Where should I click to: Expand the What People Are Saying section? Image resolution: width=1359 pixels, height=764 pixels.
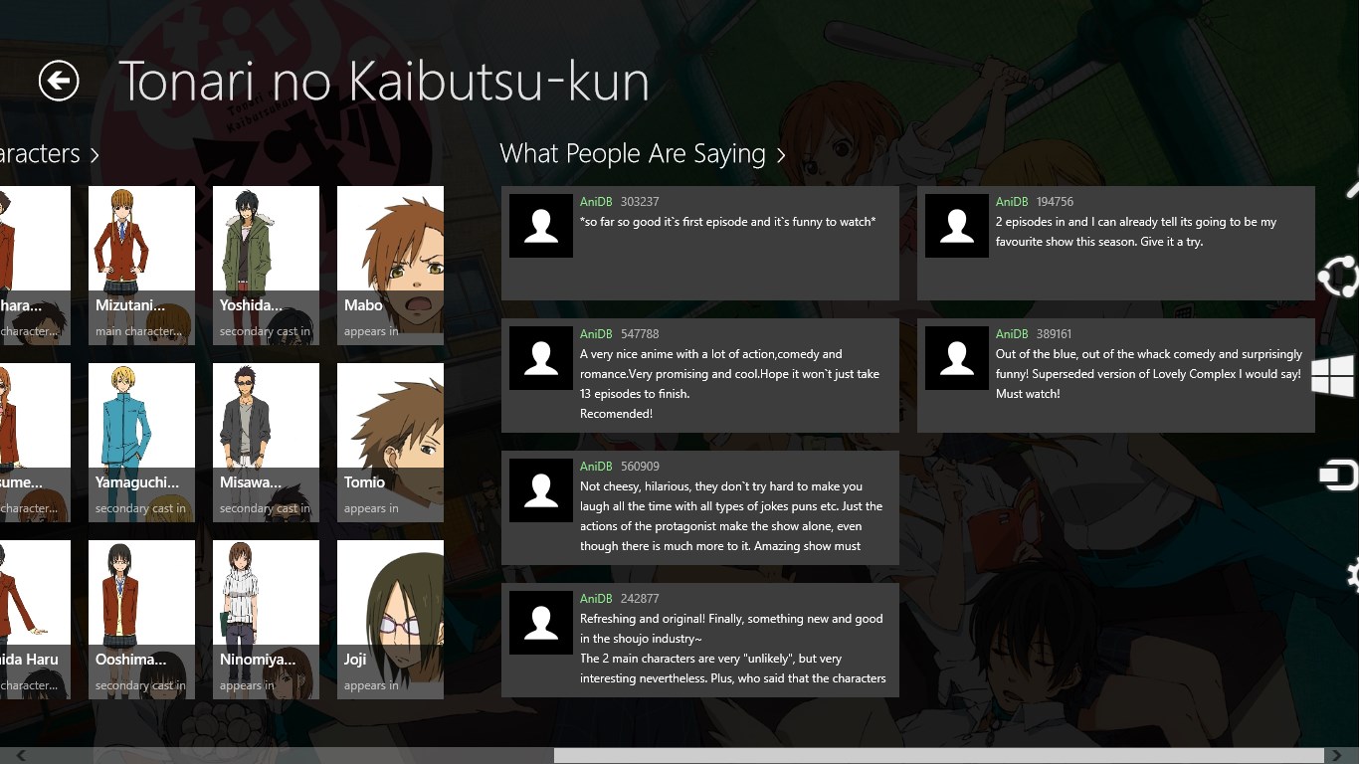(642, 154)
